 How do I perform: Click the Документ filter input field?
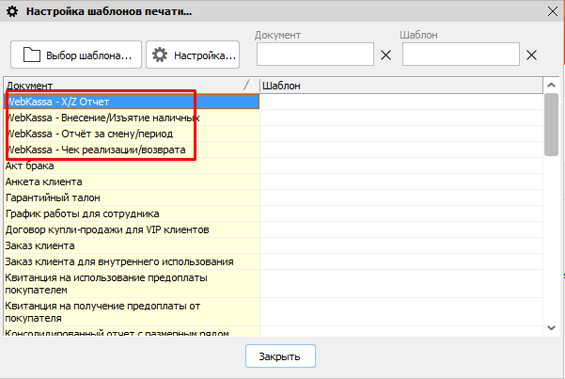[x=315, y=55]
